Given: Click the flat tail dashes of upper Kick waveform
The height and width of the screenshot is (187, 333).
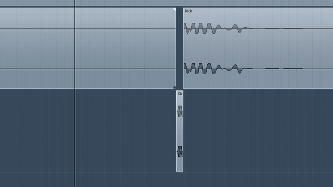Looking at the screenshot, I should (284, 28).
